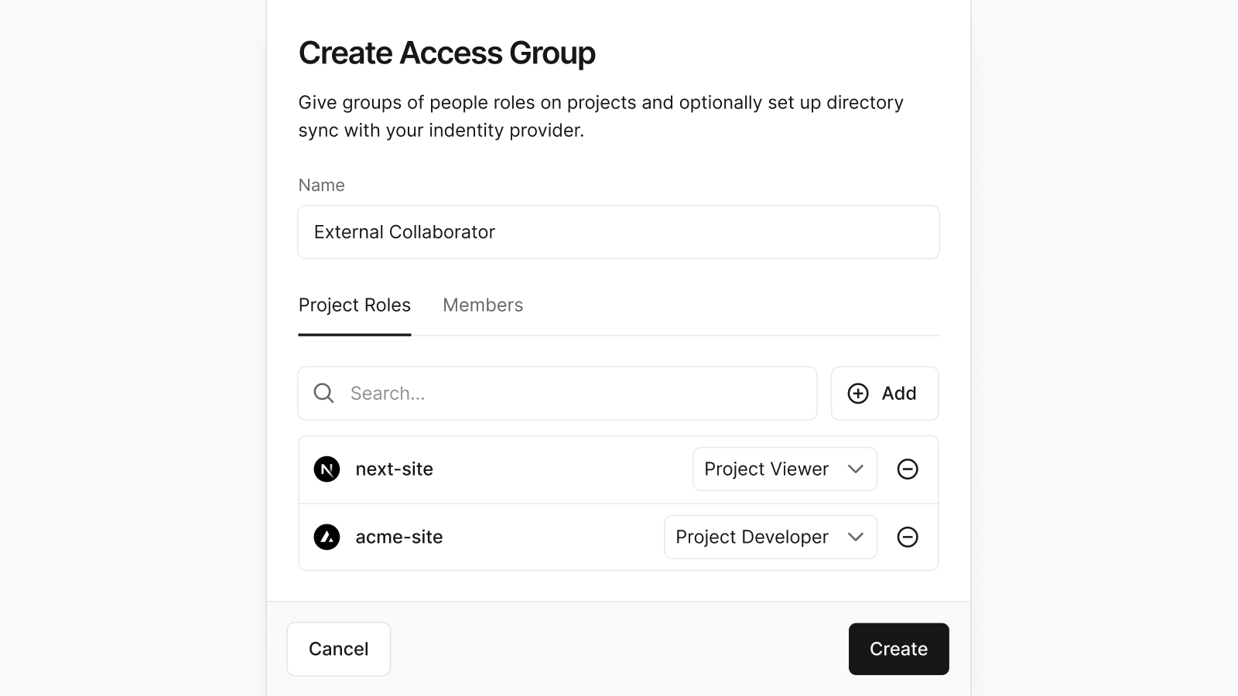This screenshot has width=1238, height=696.
Task: Click the Add button to include a project
Action: tap(884, 393)
